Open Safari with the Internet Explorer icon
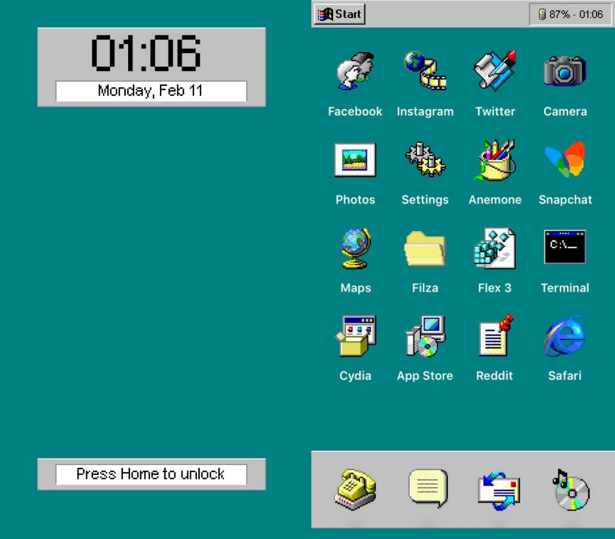Image resolution: width=615 pixels, height=539 pixels. tap(564, 336)
